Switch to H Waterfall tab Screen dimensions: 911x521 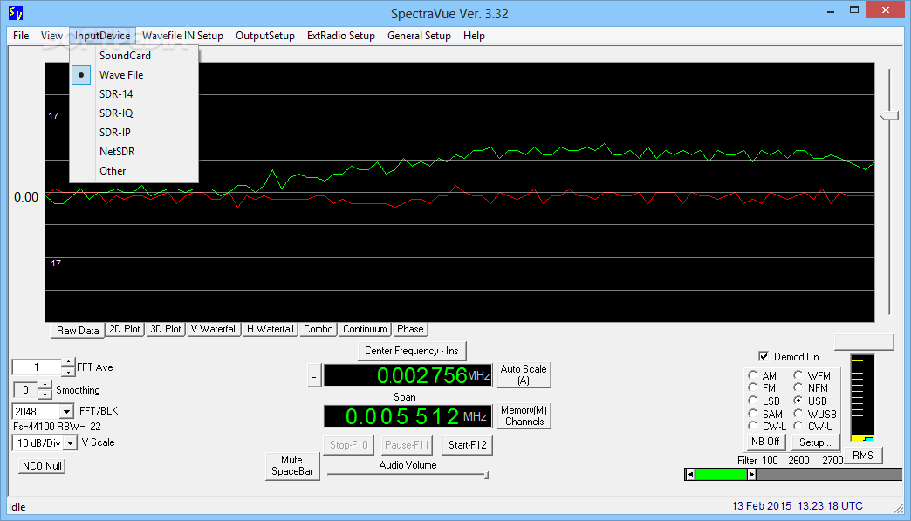pyautogui.click(x=271, y=329)
